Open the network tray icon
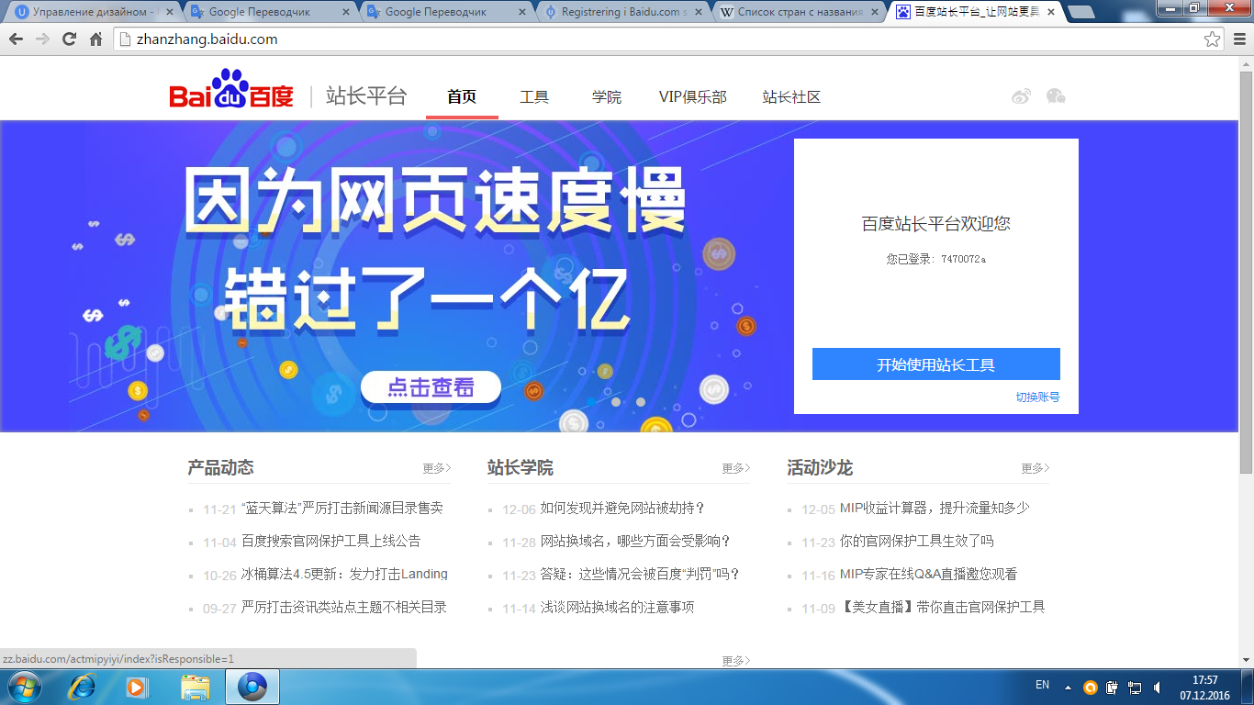Image resolution: width=1254 pixels, height=705 pixels. [1135, 688]
